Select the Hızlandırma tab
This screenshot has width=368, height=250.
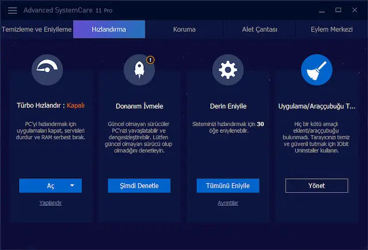click(x=109, y=29)
